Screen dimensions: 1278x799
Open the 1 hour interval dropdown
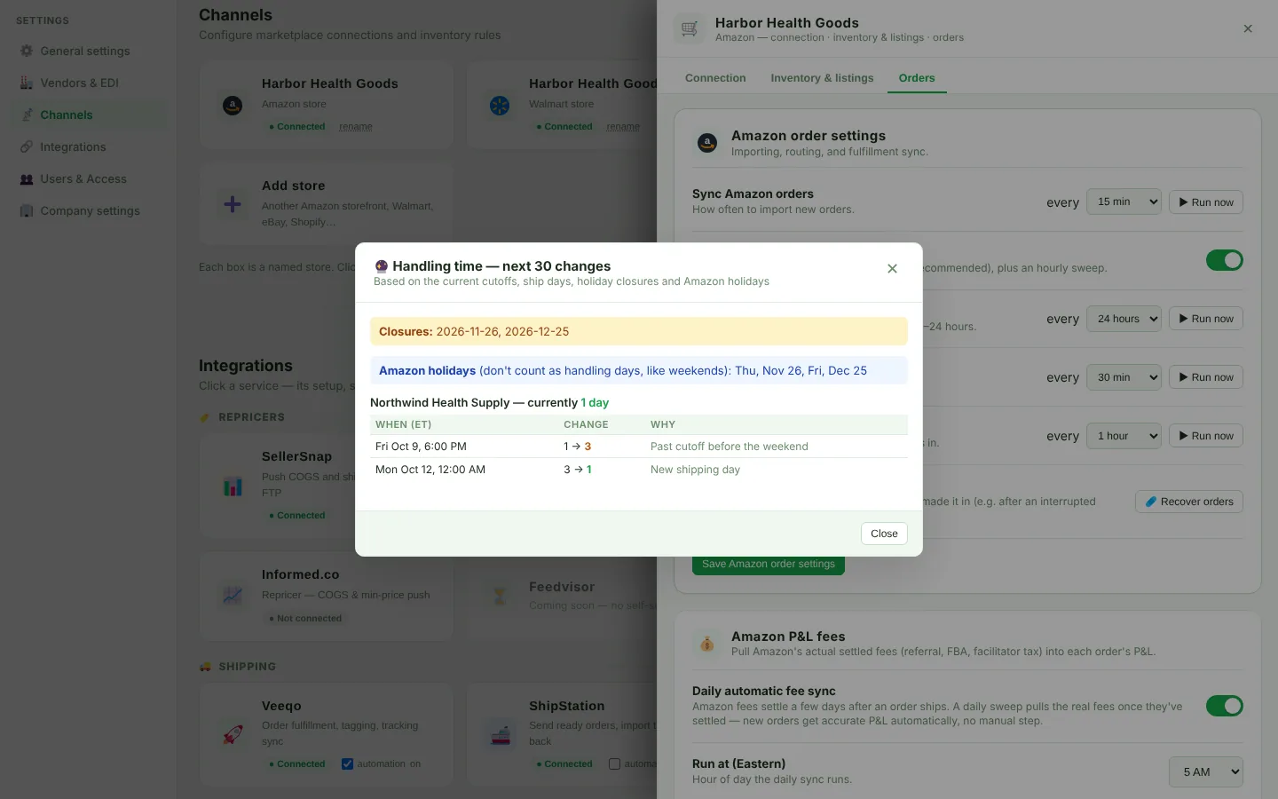1124,436
